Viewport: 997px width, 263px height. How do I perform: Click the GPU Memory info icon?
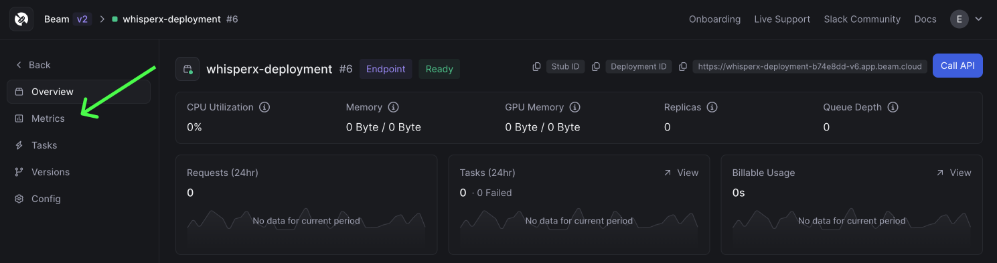[x=574, y=107]
